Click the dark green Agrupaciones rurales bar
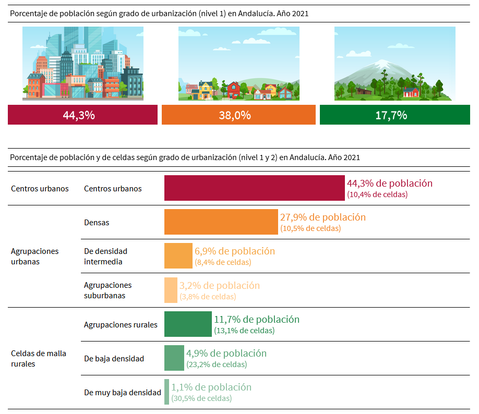Screen dimensions: 479x414 pos(188,324)
